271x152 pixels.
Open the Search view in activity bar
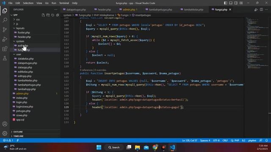pyautogui.click(x=5, y=20)
